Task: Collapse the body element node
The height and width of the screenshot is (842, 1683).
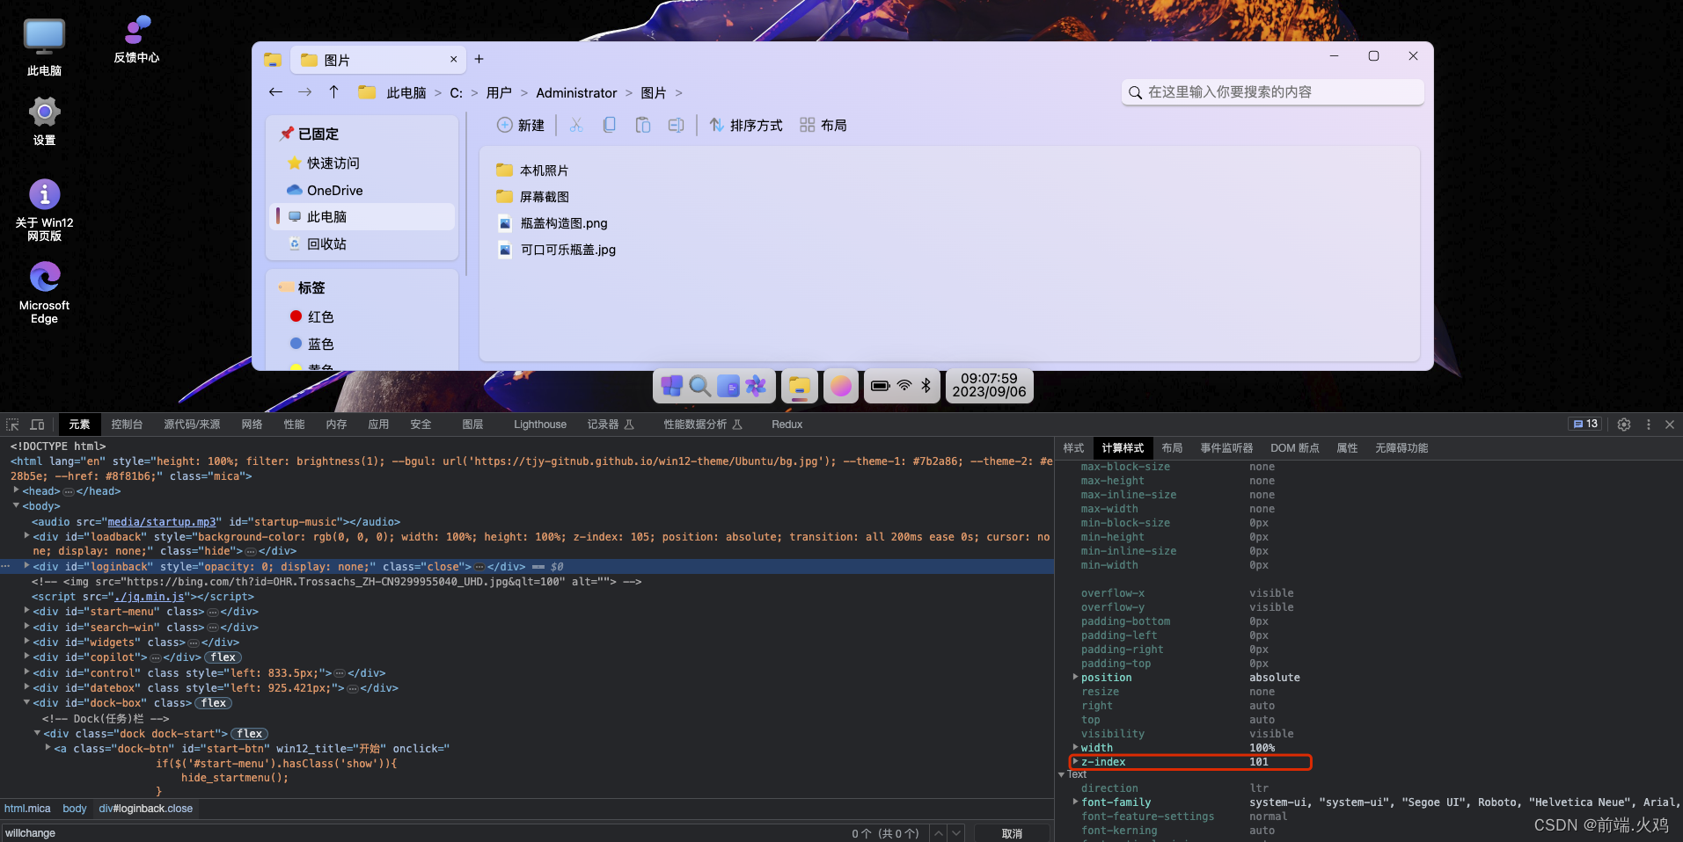Action: pyautogui.click(x=16, y=505)
